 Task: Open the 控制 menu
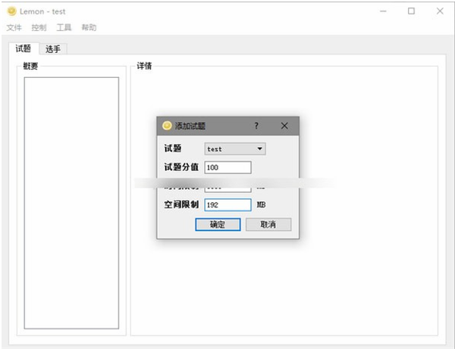click(x=39, y=28)
